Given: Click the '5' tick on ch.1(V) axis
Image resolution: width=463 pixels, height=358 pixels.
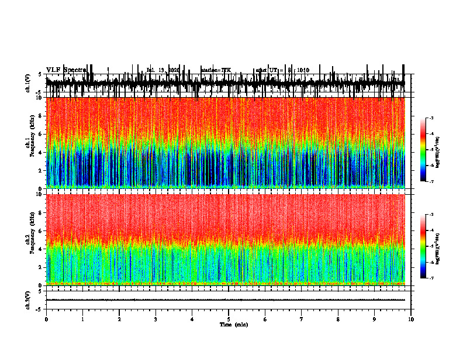Looking at the screenshot, I should point(40,75).
